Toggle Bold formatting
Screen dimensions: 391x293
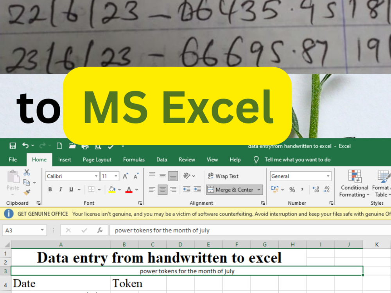pos(50,189)
